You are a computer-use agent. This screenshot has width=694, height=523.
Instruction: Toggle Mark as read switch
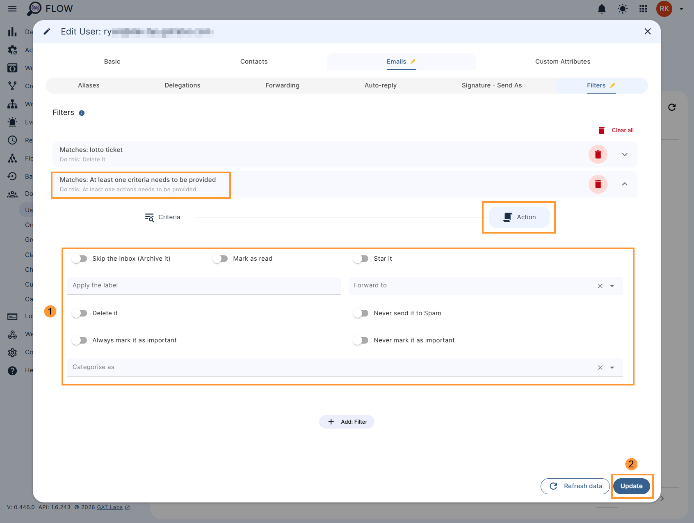220,259
